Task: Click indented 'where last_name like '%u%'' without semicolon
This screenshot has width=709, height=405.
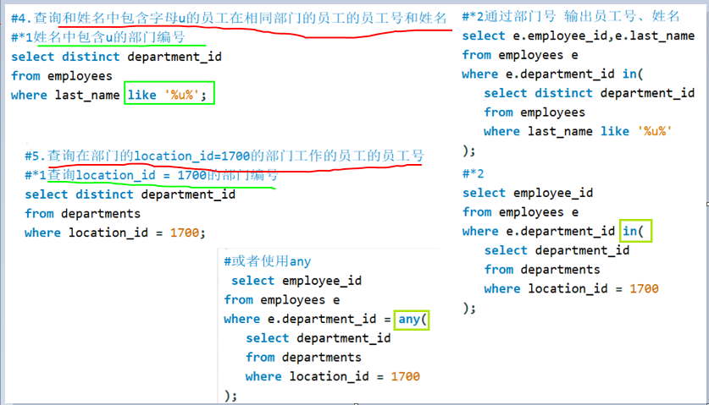Action: pos(578,131)
